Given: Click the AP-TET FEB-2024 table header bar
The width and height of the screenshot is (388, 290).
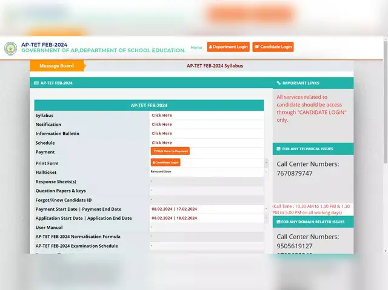Looking at the screenshot, I should point(149,105).
